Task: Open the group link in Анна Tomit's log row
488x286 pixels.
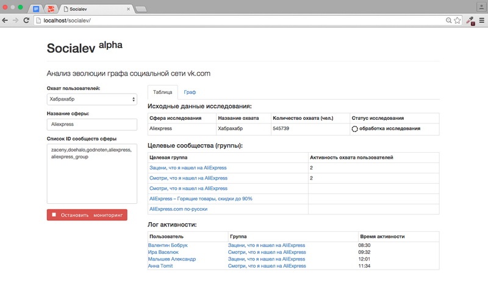Action: (x=267, y=265)
